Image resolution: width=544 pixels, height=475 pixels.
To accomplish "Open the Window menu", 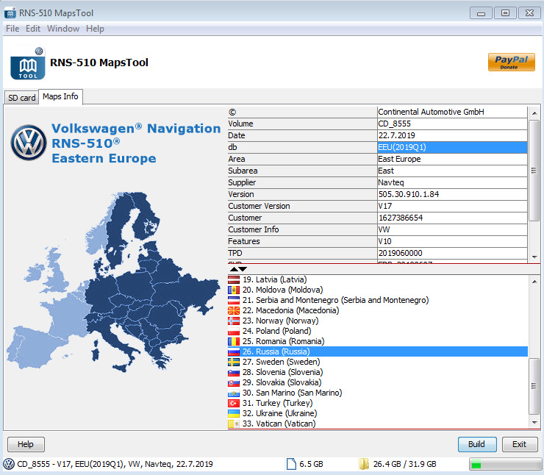I will [x=63, y=29].
